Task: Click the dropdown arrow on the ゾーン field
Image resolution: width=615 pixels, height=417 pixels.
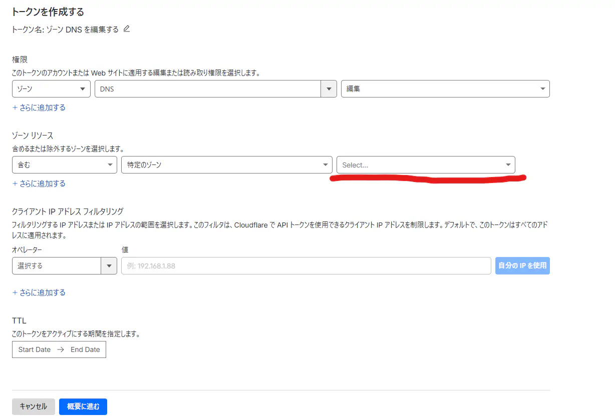Action: coord(83,88)
